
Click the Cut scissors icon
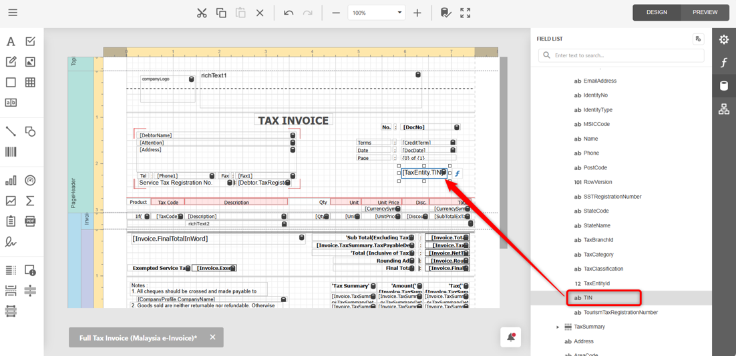(202, 13)
